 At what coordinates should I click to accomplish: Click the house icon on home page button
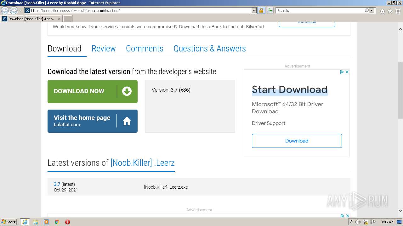pyautogui.click(x=127, y=121)
